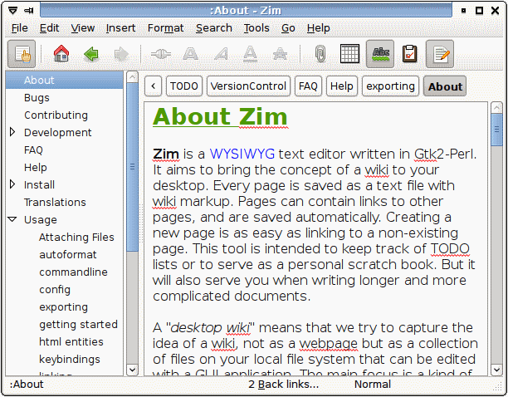Toggle the spell check Abc button
508x397 pixels.
[380, 54]
